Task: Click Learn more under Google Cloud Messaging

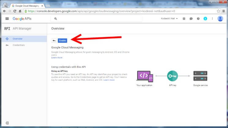Action: click(57, 58)
